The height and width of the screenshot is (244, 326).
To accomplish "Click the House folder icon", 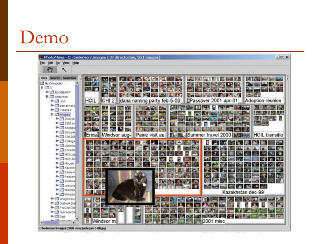I will (62, 163).
